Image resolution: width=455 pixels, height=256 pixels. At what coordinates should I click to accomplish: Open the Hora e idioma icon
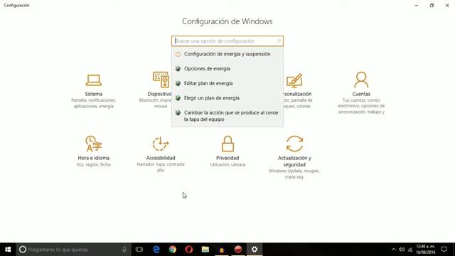pyautogui.click(x=93, y=144)
